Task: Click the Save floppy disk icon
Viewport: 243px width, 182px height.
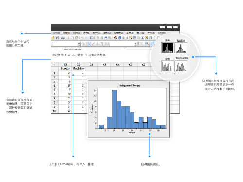Action: 57,38
